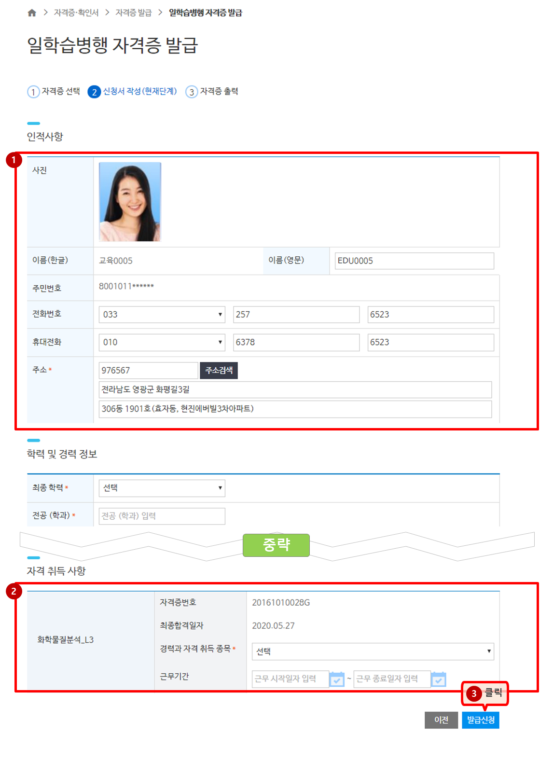Edit English name field EDU0005

coord(414,261)
